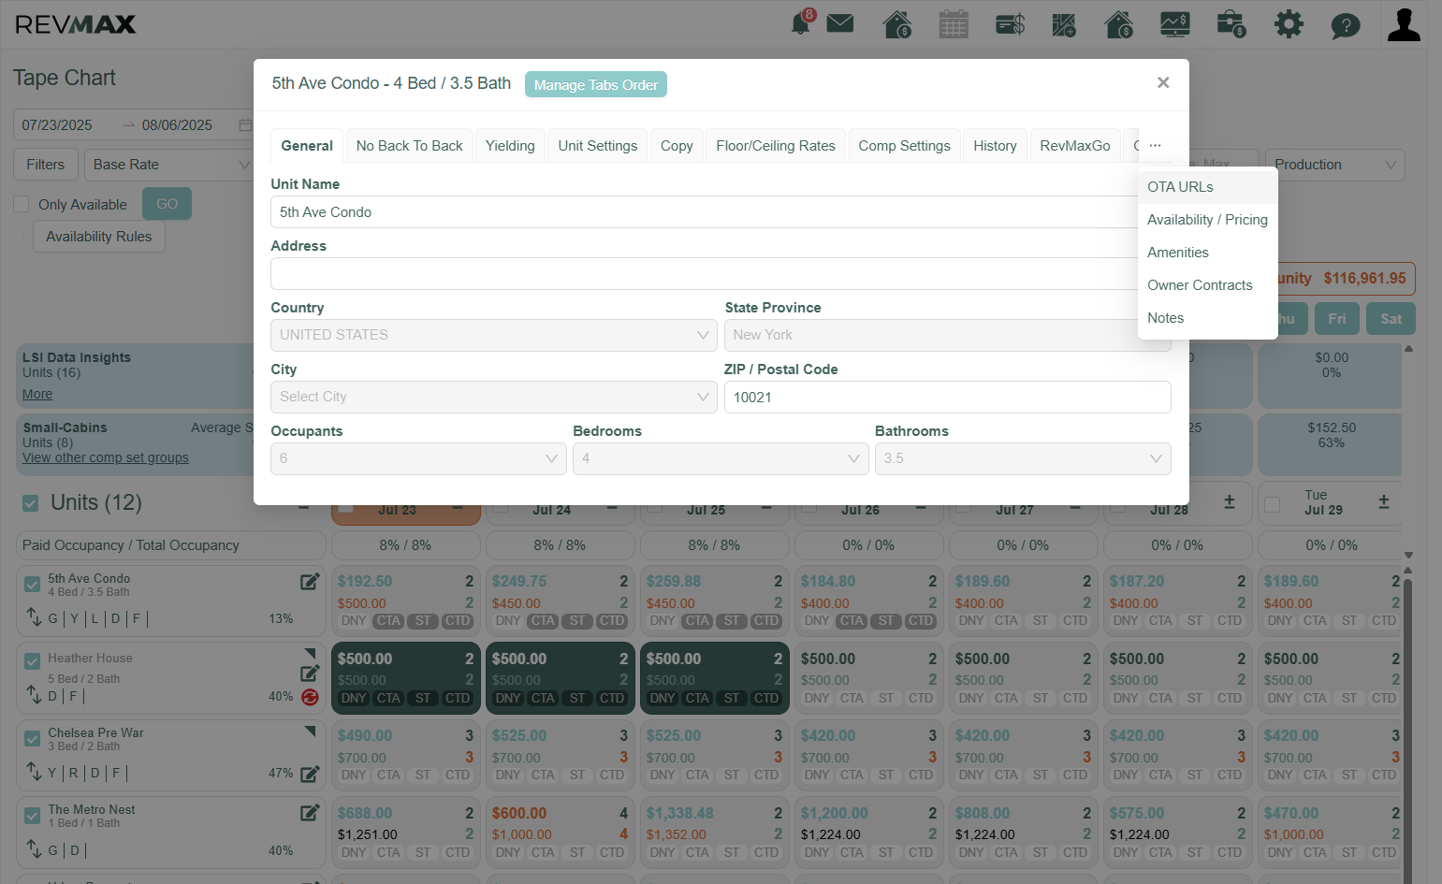The width and height of the screenshot is (1442, 884).
Task: Open the notifications bell icon
Action: (801, 23)
